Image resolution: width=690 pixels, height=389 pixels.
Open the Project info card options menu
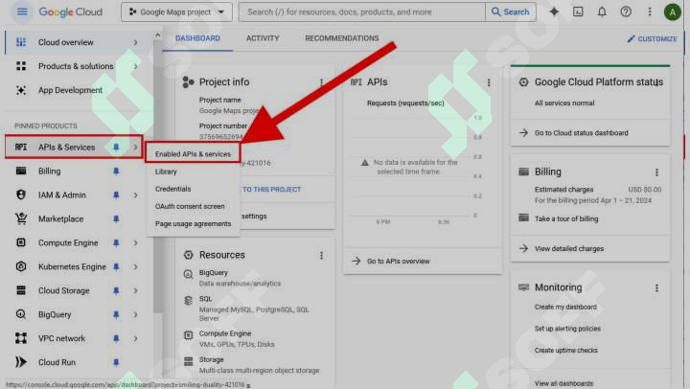[322, 82]
